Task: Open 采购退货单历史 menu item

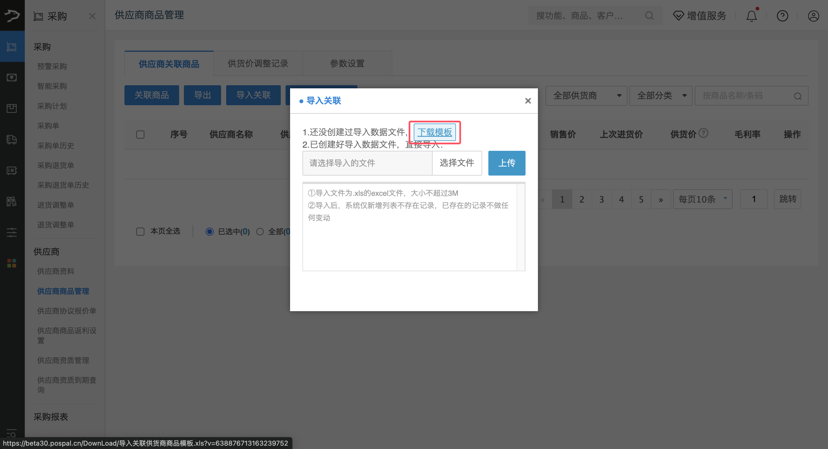Action: pyautogui.click(x=63, y=185)
